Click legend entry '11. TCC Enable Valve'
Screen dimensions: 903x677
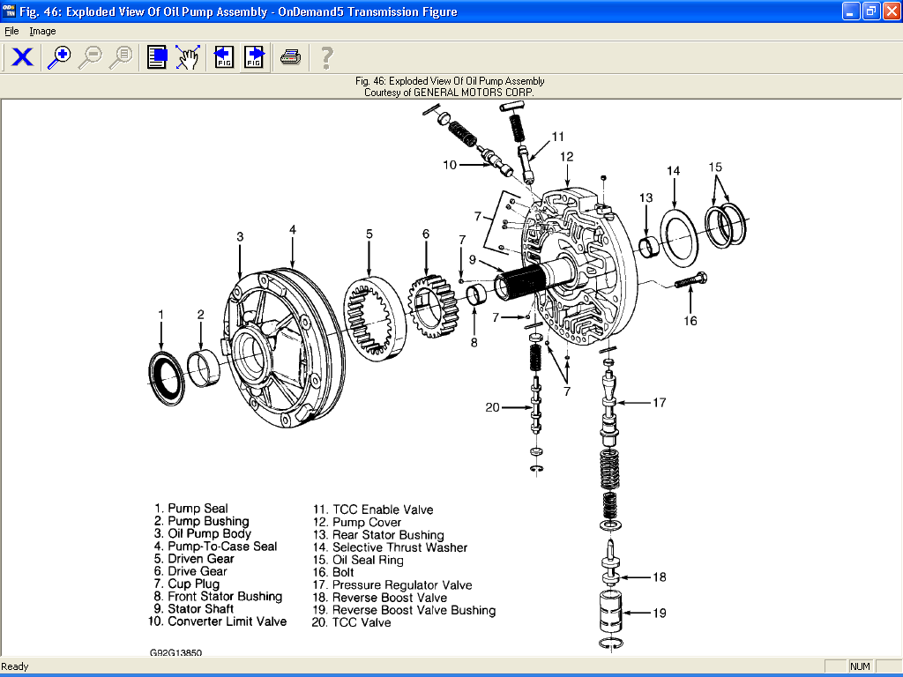point(373,510)
